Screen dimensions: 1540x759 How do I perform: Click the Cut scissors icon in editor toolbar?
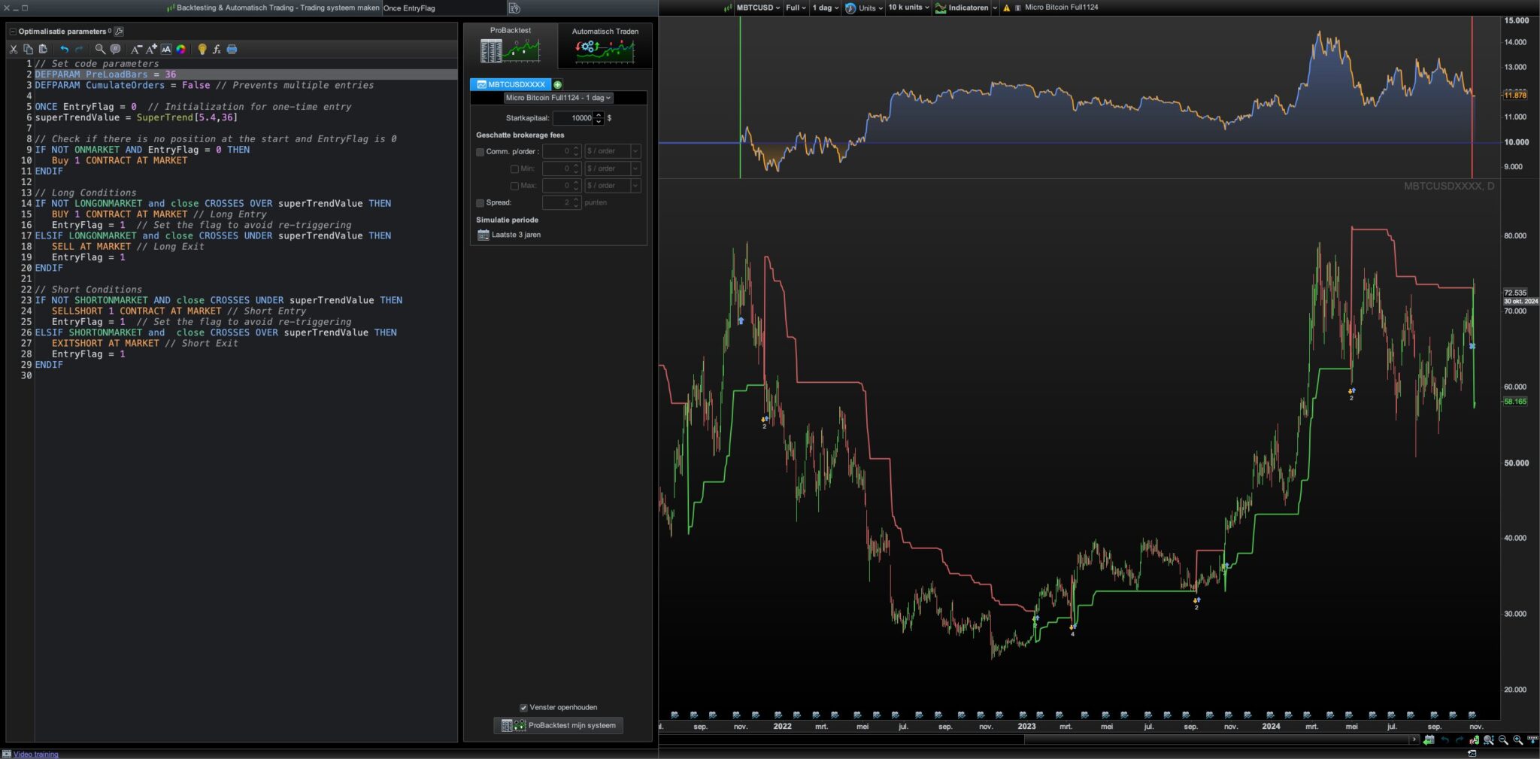pos(14,49)
